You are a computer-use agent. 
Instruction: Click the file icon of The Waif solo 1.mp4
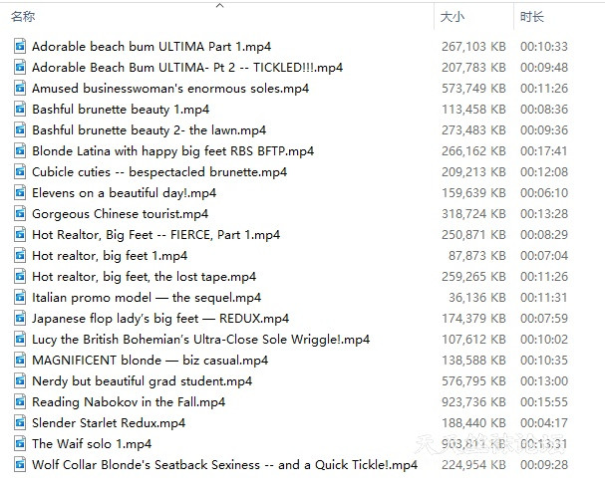pos(20,444)
